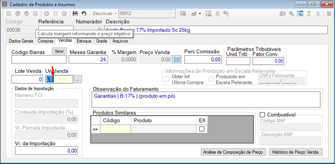Enable the Combustível checkbox

coord(263,115)
